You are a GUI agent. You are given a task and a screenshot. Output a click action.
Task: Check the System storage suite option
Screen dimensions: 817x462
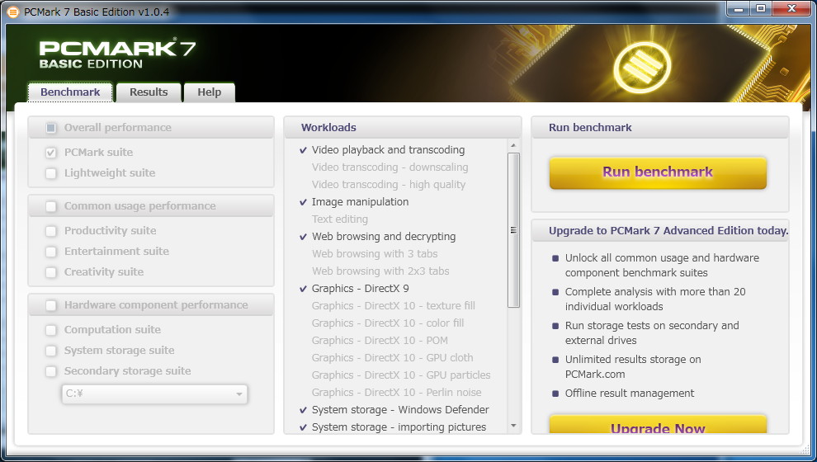(51, 351)
